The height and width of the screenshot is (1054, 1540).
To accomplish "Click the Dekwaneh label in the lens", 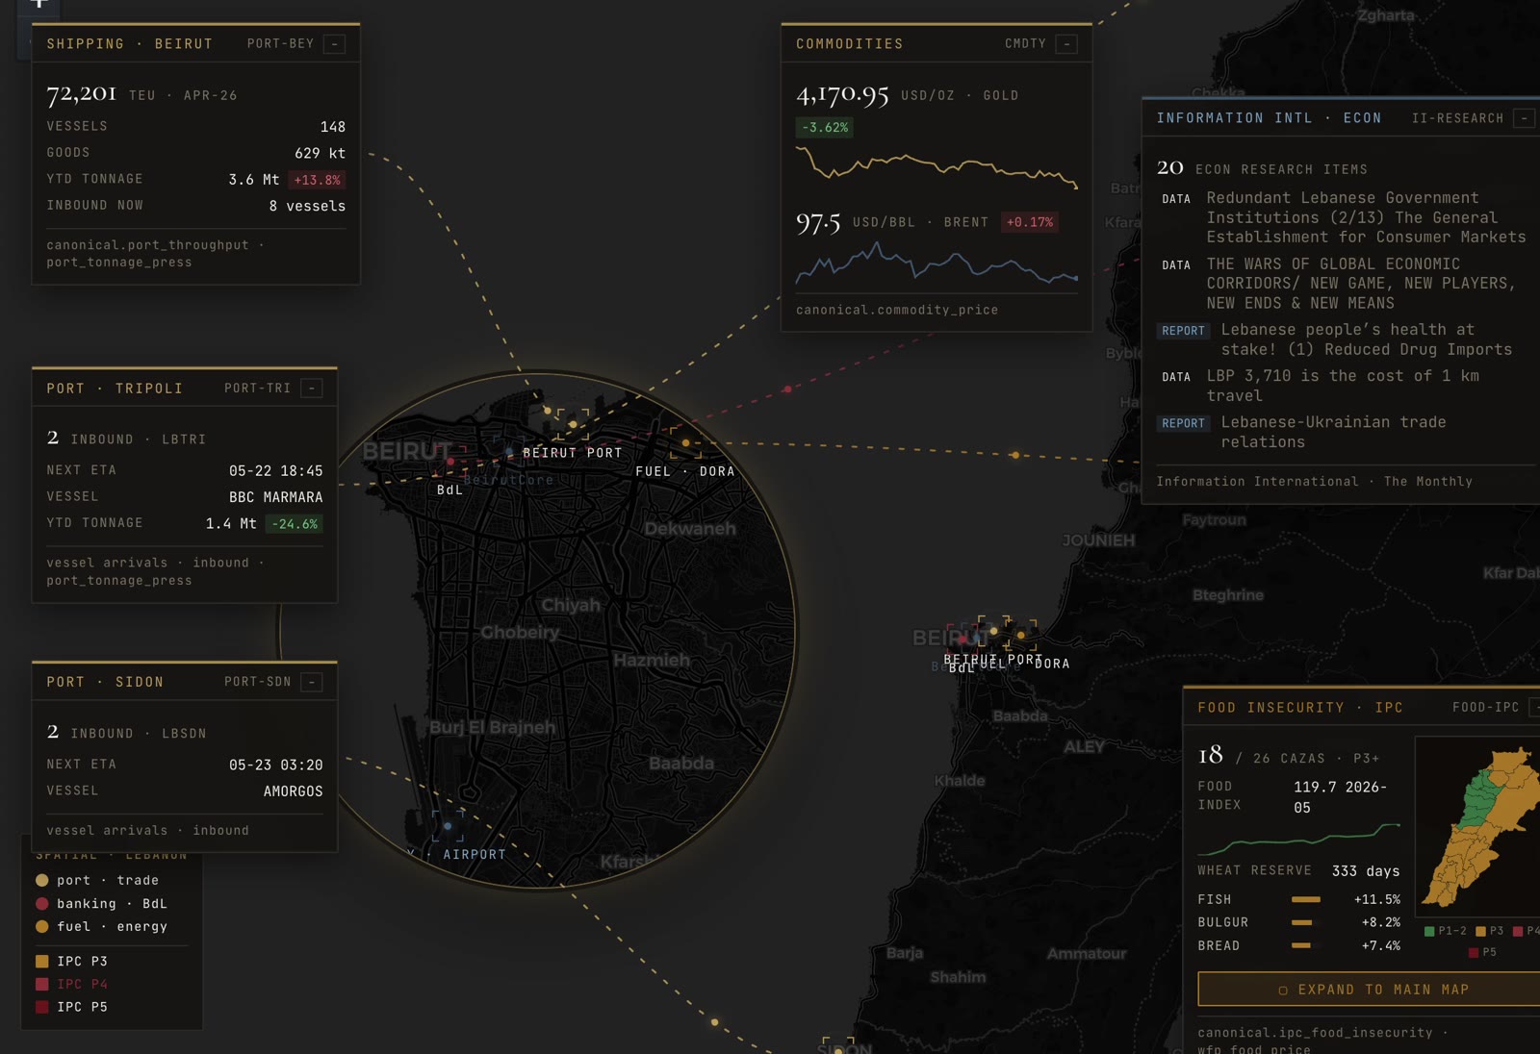I will (x=690, y=529).
